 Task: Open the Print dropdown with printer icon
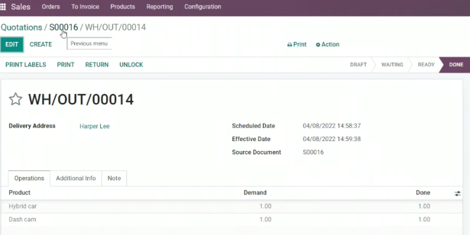click(297, 44)
